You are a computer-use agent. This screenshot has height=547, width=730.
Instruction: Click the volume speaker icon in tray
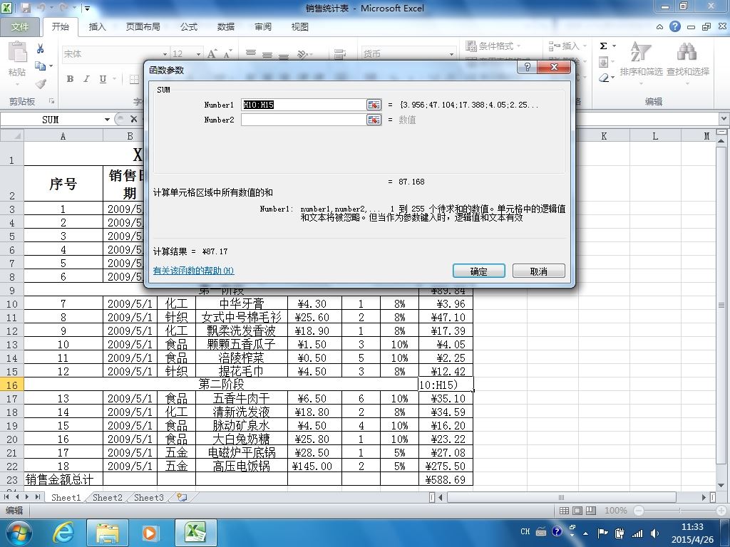coord(654,533)
